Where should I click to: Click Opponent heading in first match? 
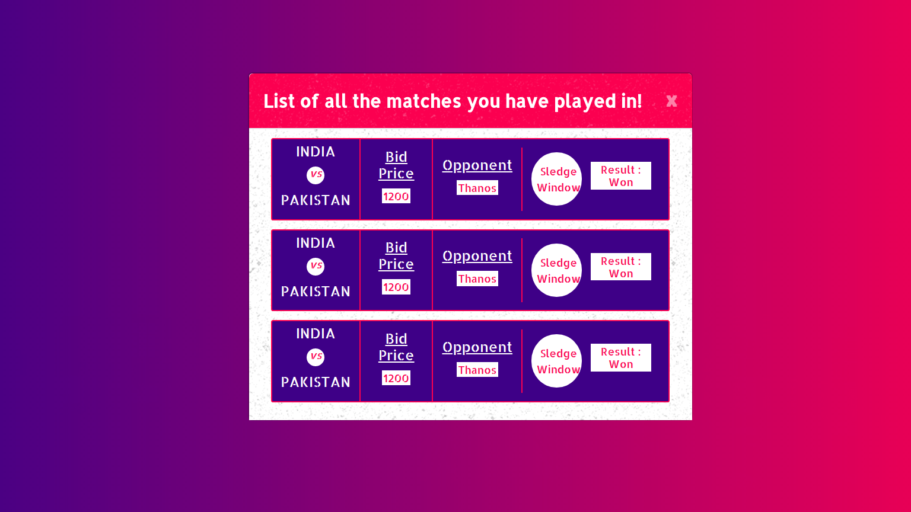pyautogui.click(x=477, y=165)
